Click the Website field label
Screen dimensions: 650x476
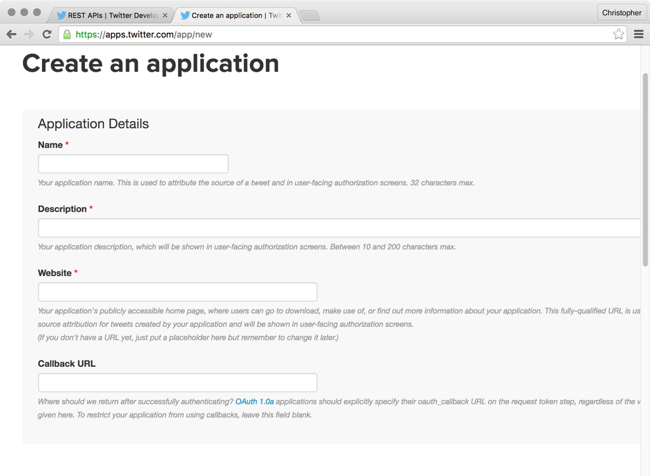[x=55, y=273]
